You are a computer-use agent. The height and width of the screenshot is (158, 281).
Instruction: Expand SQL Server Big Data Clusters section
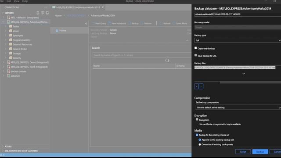[3, 151]
